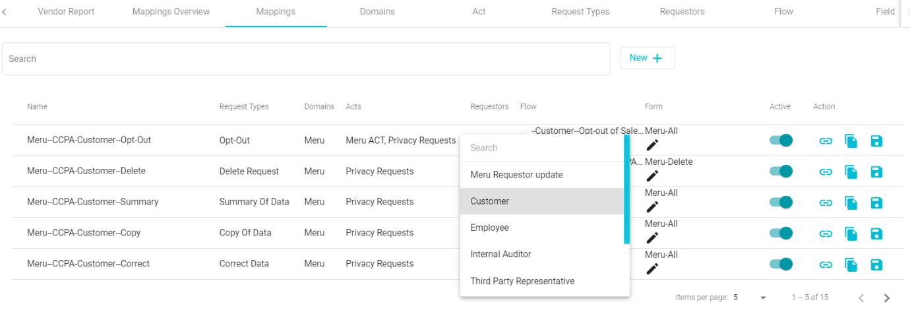Go to next page of mappings
Image resolution: width=910 pixels, height=314 pixels.
click(887, 298)
